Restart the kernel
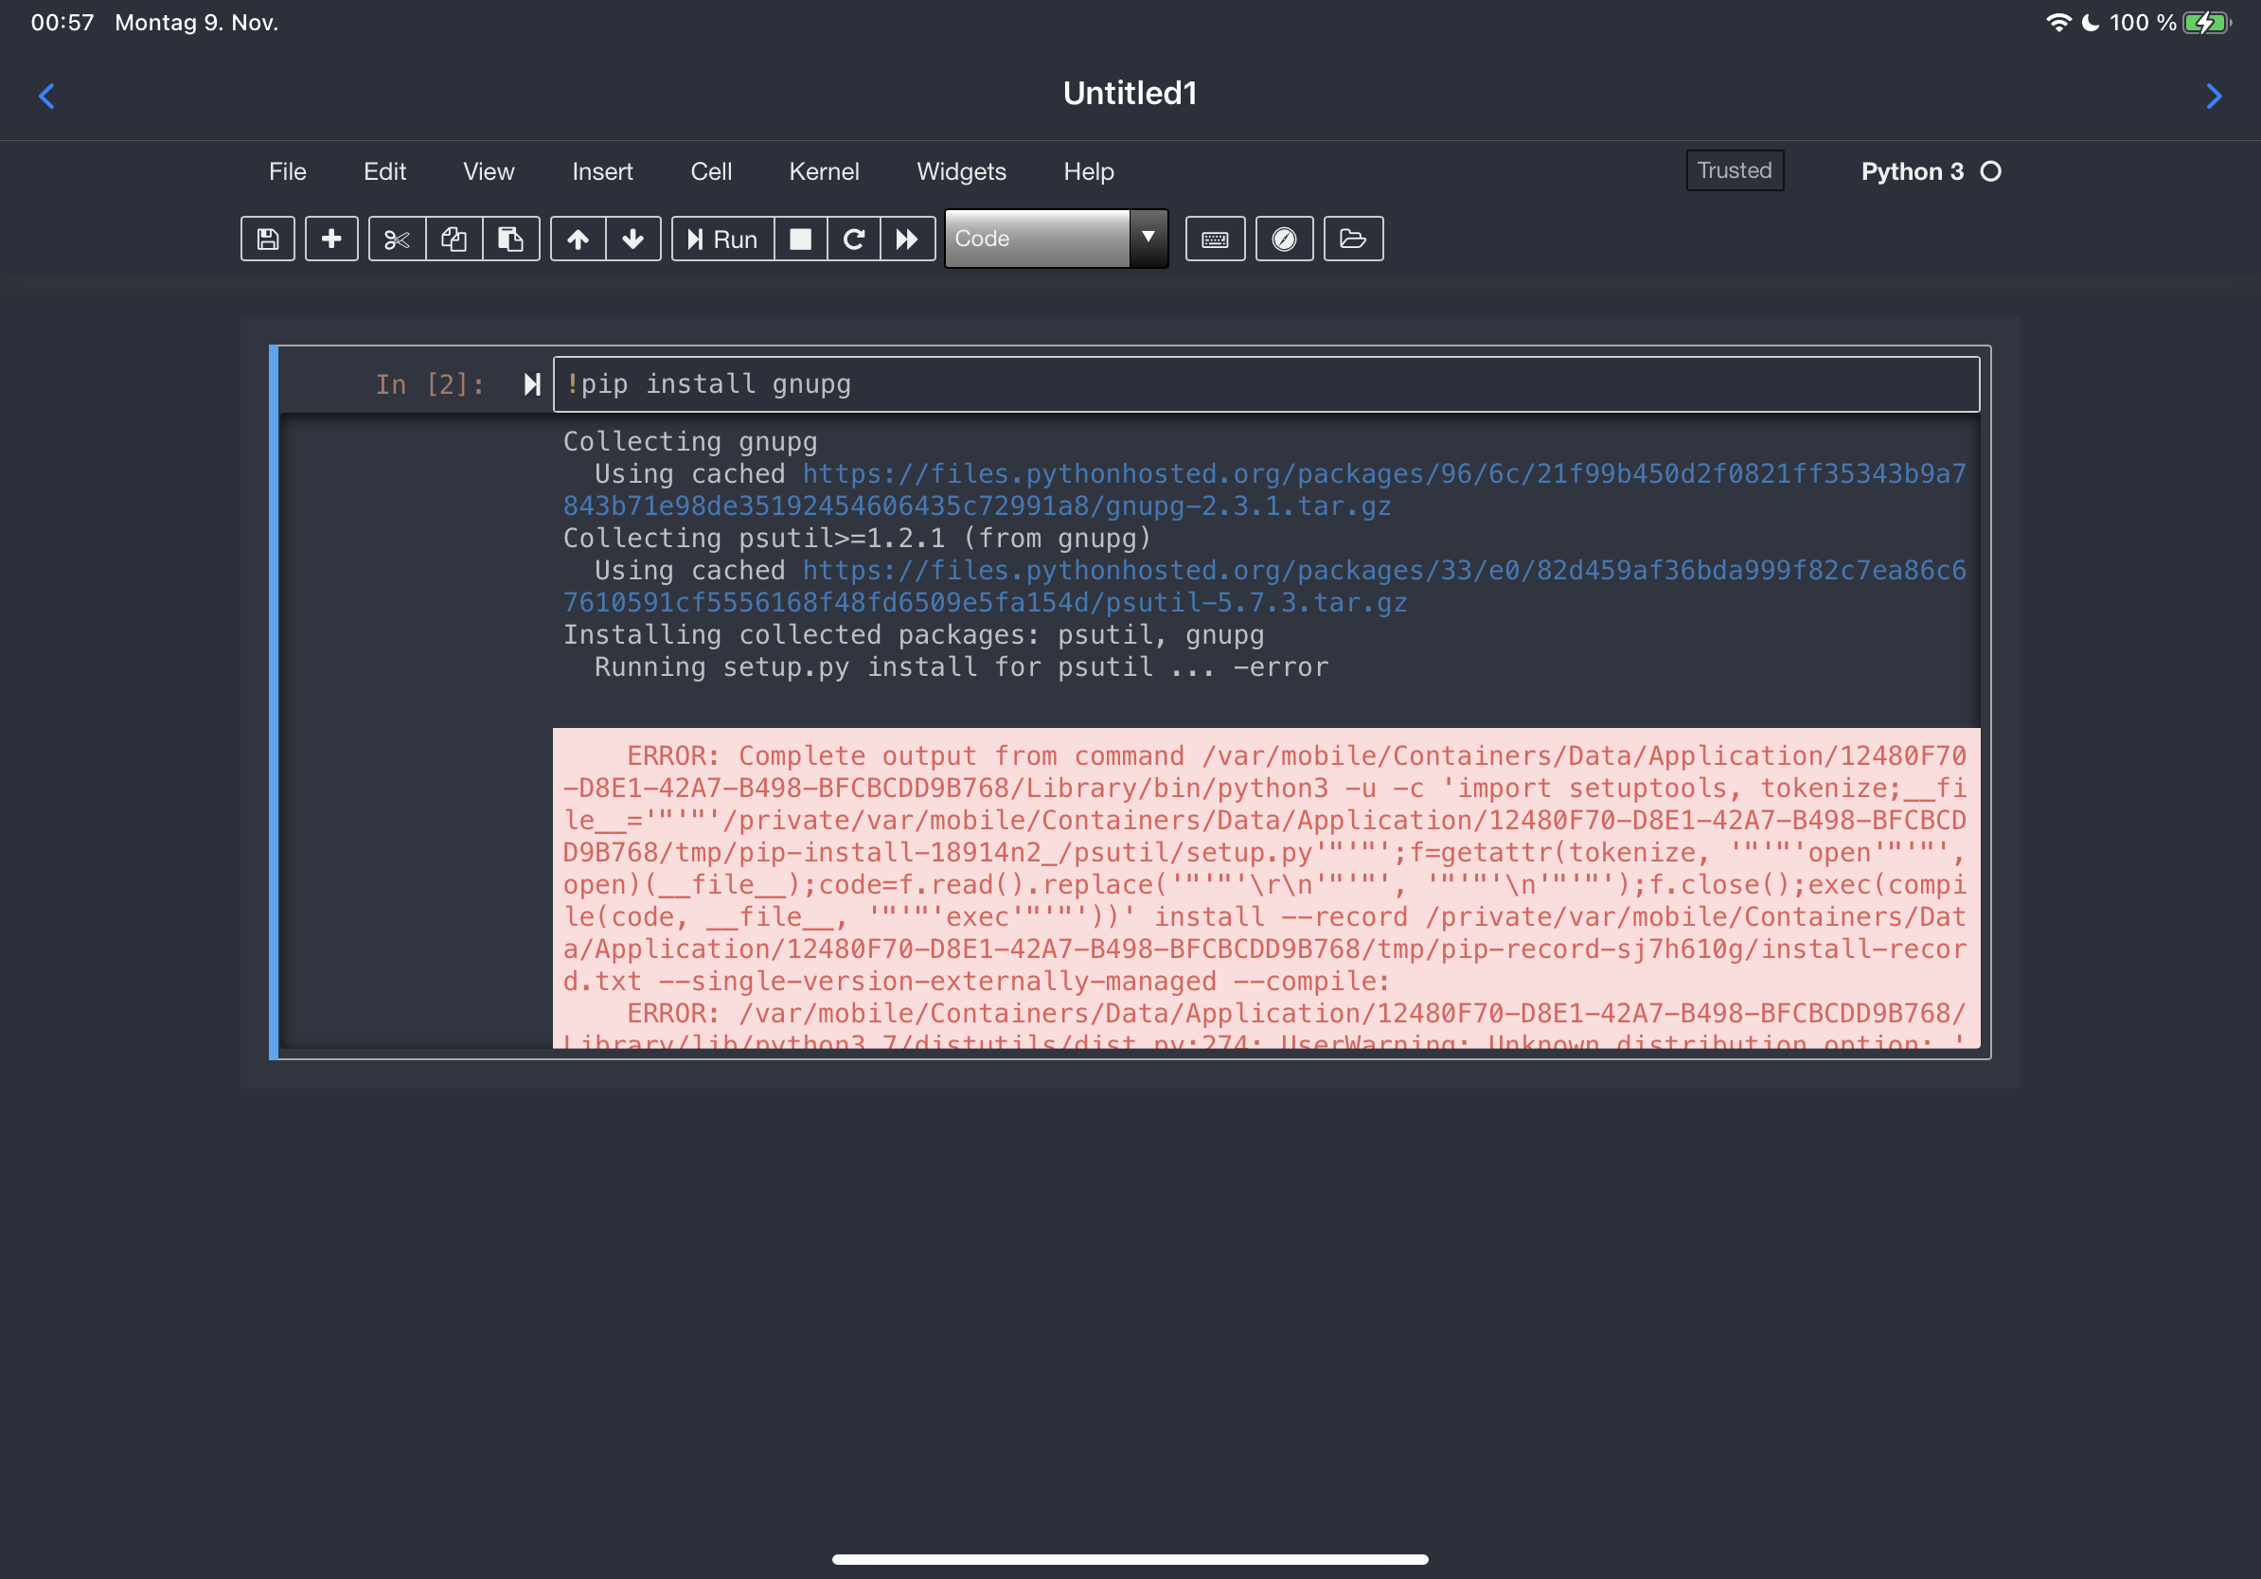Viewport: 2261px width, 1579px height. pyautogui.click(x=854, y=239)
